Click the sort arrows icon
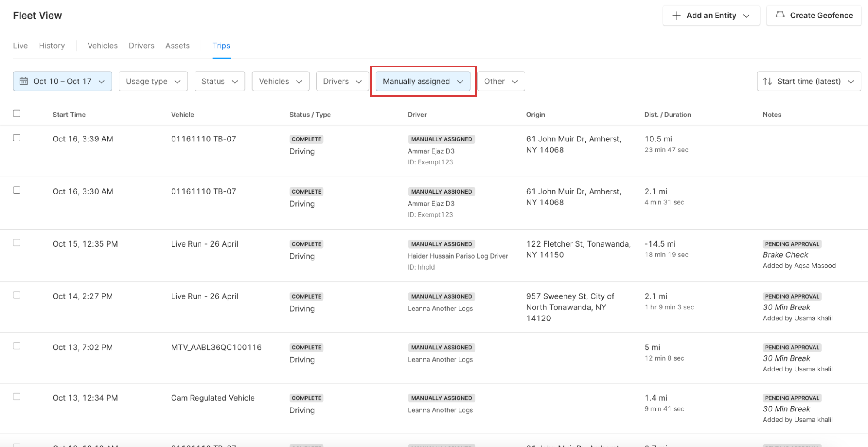 [x=767, y=81]
